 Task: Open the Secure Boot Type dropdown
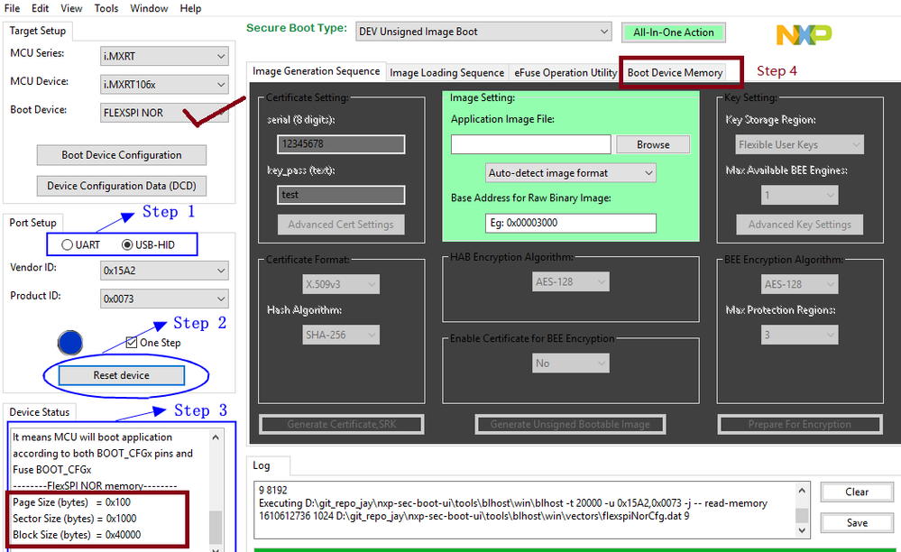483,32
